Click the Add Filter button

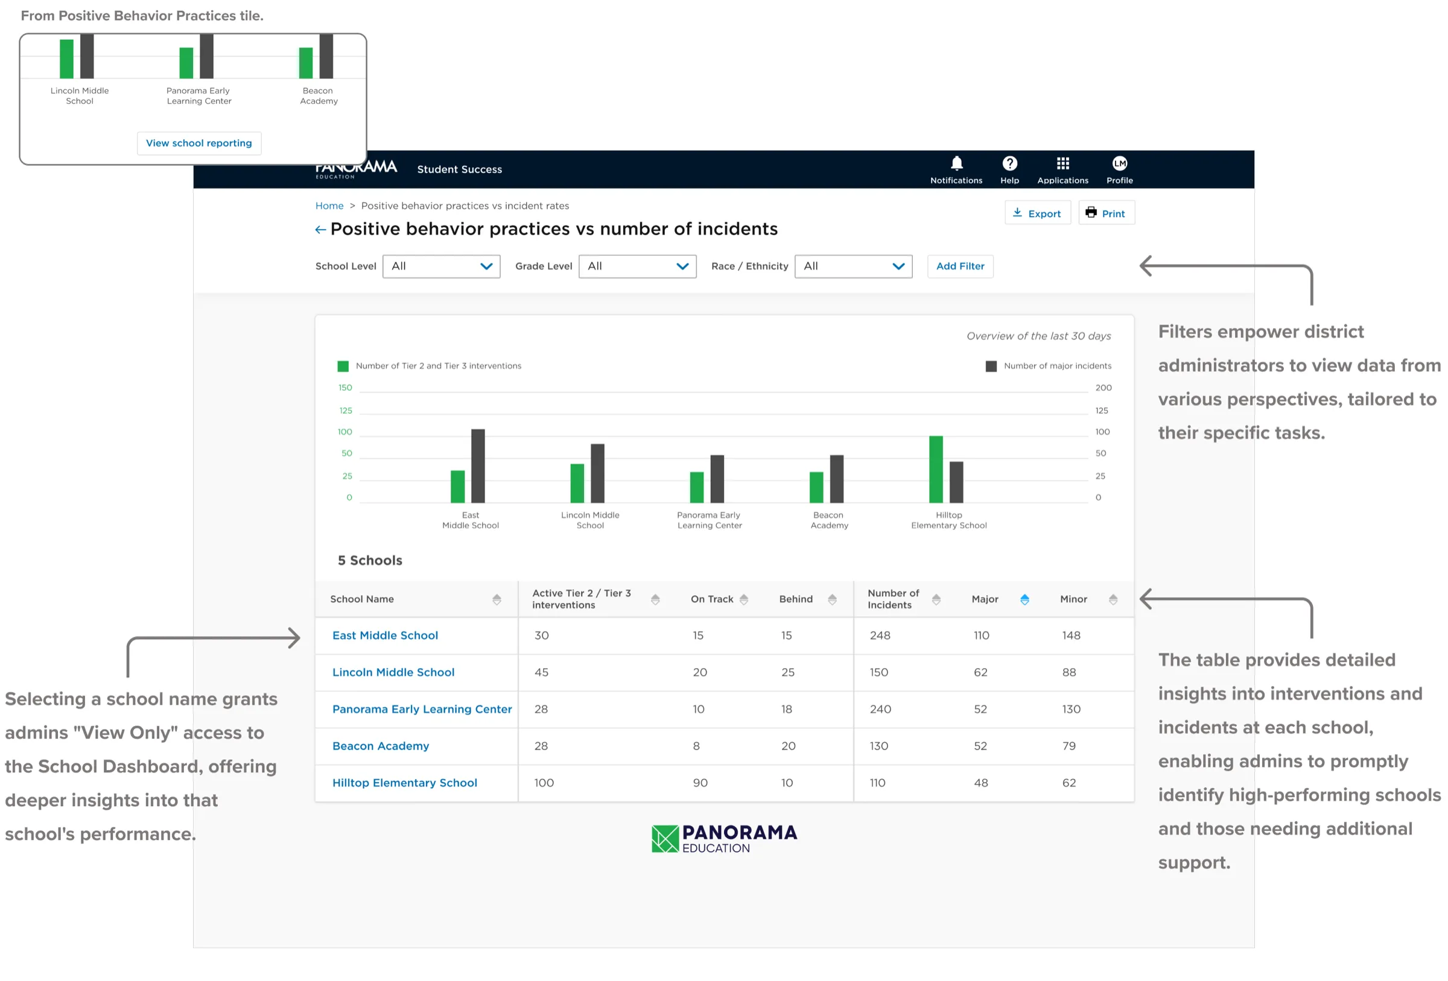point(959,266)
